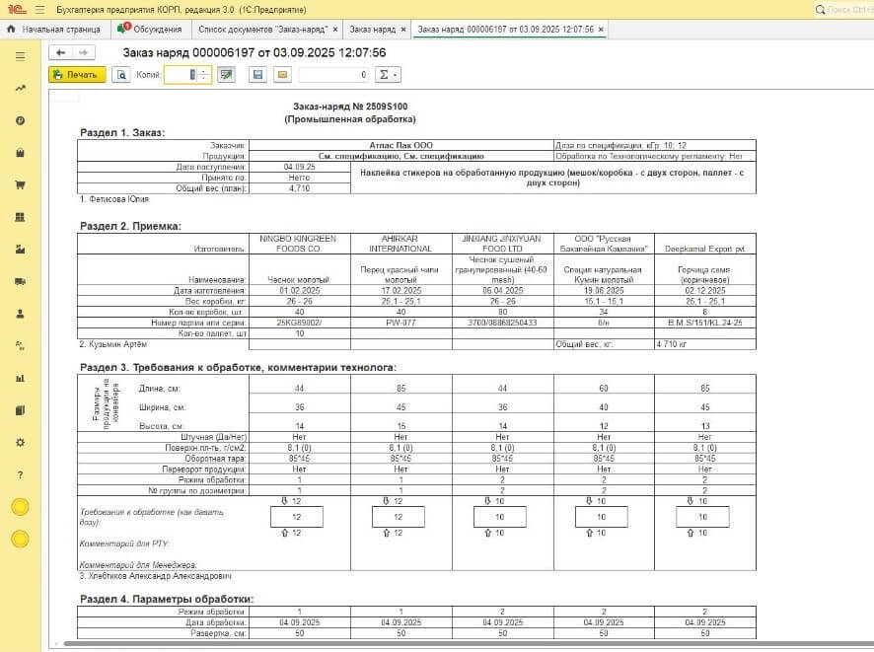This screenshot has height=652, width=874.
Task: Click the customer cell Атлас Пак ООО
Action: tap(401, 145)
